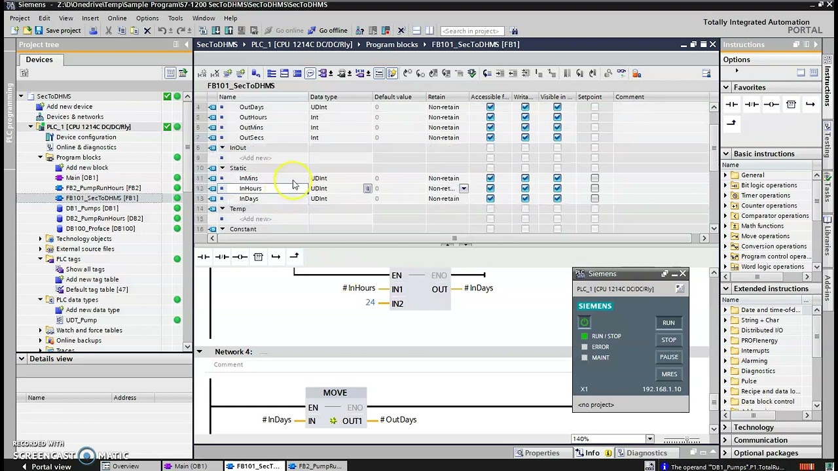The image size is (838, 471).
Task: Click the interface table vertical scrollbar
Action: [714, 167]
